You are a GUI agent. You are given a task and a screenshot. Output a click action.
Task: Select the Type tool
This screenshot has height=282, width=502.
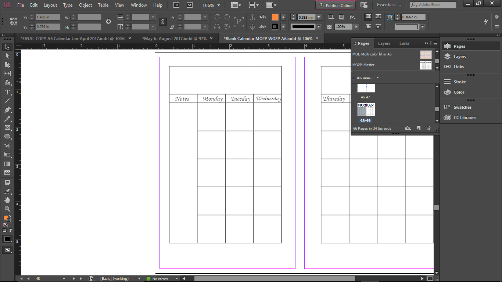pyautogui.click(x=7, y=92)
